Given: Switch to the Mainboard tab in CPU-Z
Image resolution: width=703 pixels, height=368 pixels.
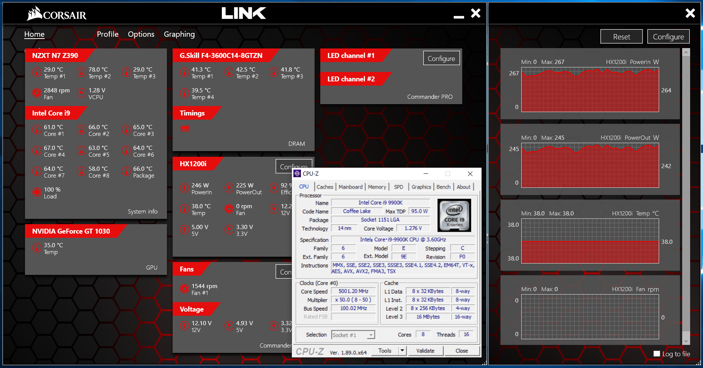Looking at the screenshot, I should coord(351,187).
